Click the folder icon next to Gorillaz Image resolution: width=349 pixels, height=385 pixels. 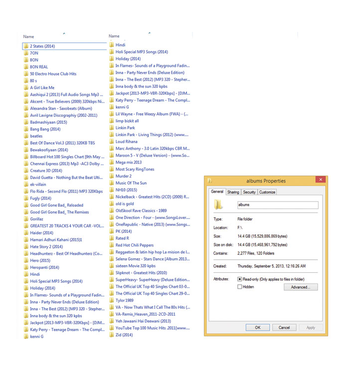coord(26,219)
